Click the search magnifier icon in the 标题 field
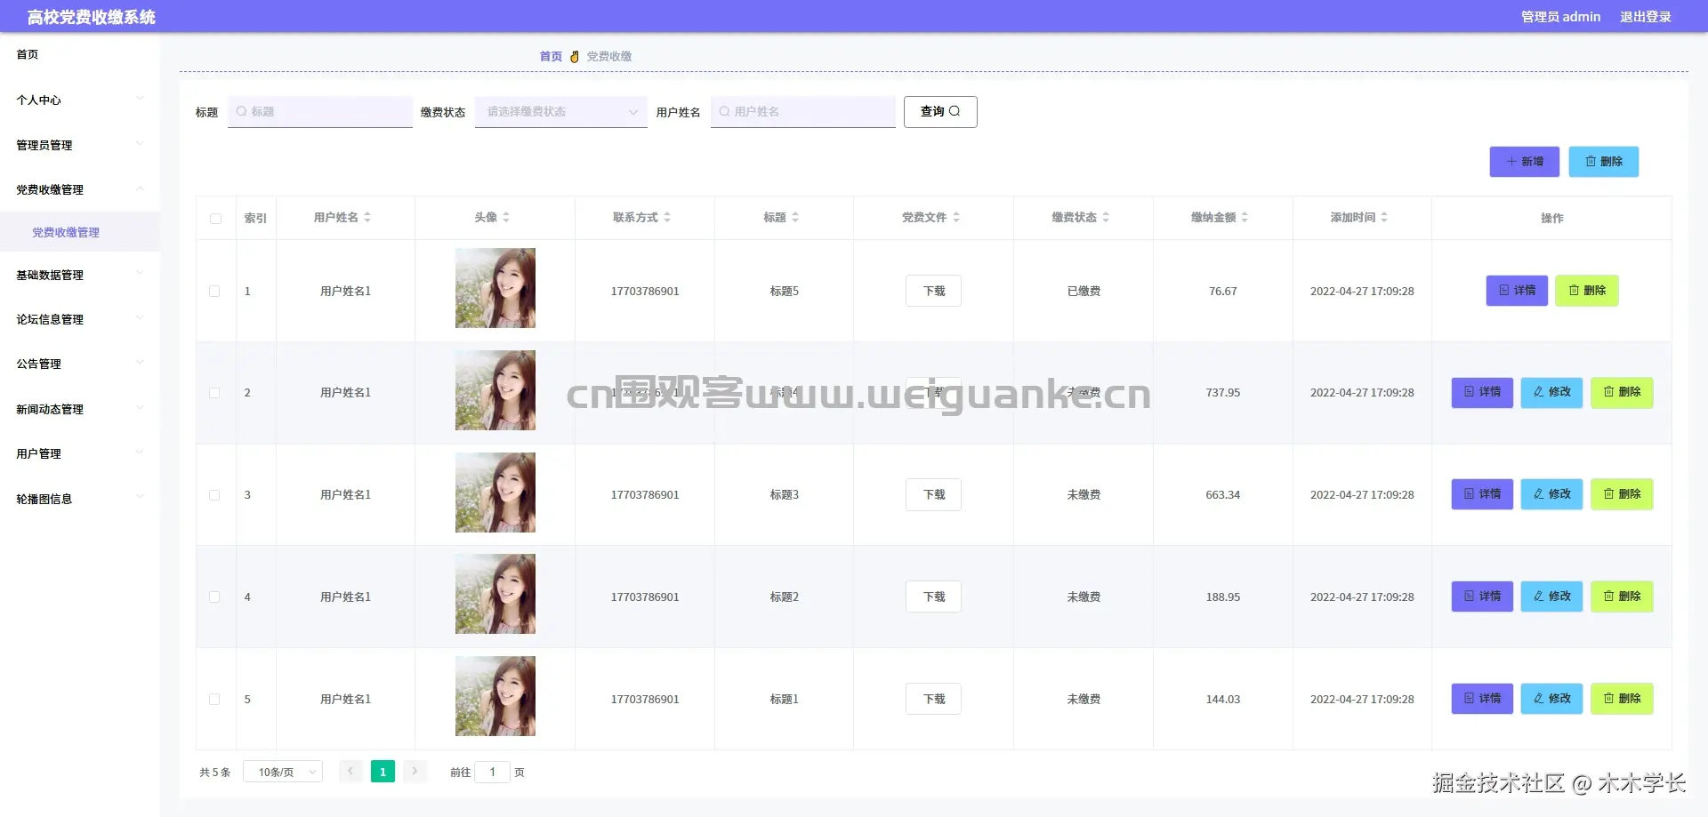The width and height of the screenshot is (1708, 817). [241, 112]
